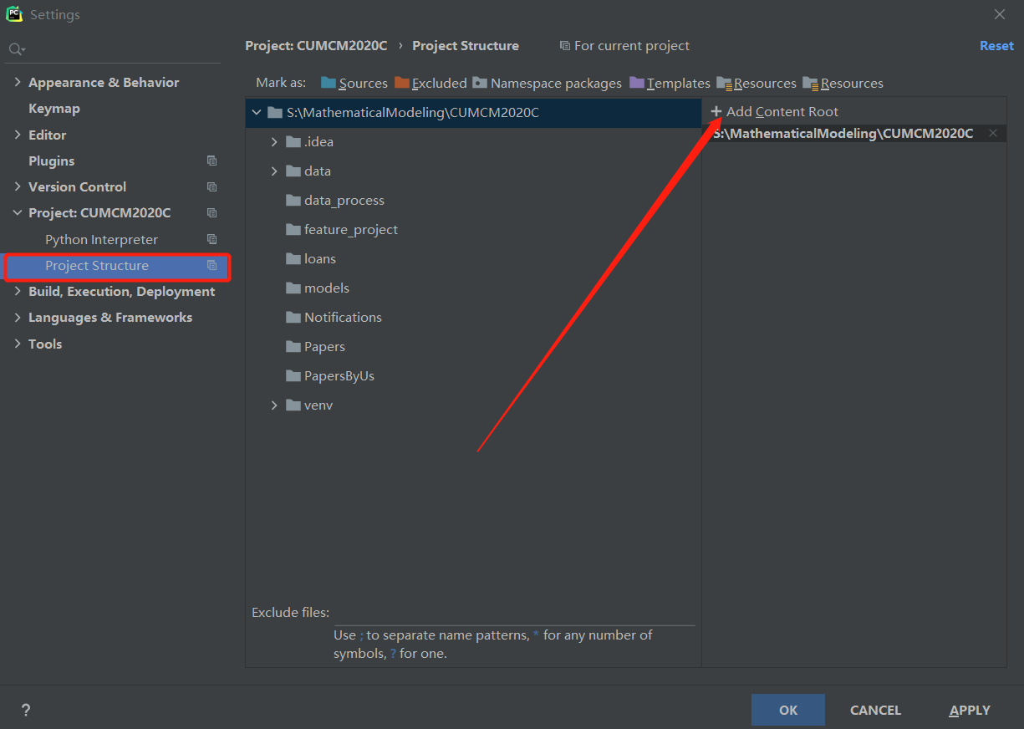
Task: Click project-level icon beside Python Interpreter
Action: pos(211,239)
